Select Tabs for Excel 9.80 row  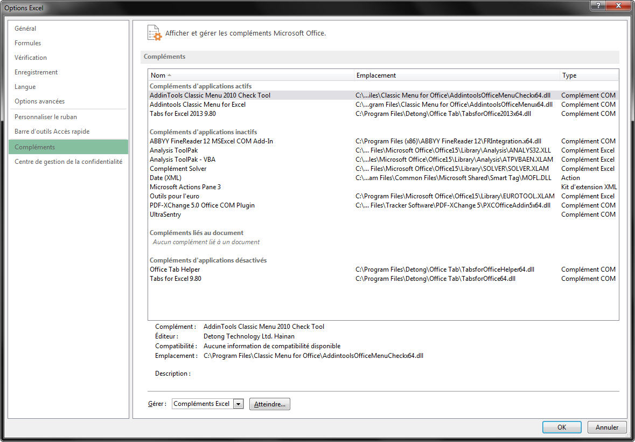[383, 279]
